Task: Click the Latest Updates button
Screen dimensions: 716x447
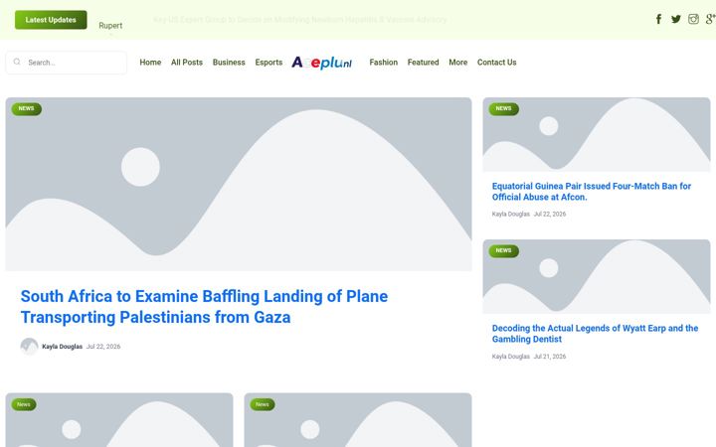Action: 51,20
